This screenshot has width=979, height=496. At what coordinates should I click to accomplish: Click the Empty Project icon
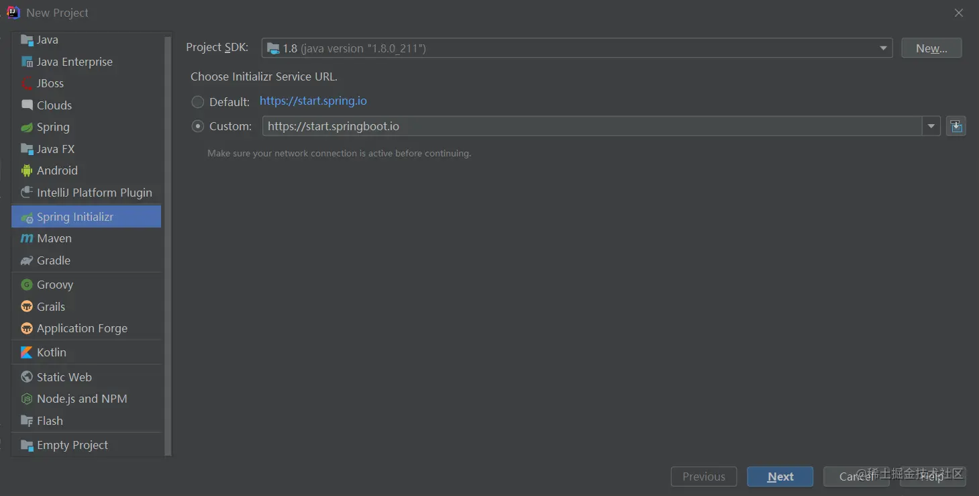point(27,445)
